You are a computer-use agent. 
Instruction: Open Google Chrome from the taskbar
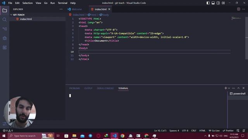click(122, 136)
